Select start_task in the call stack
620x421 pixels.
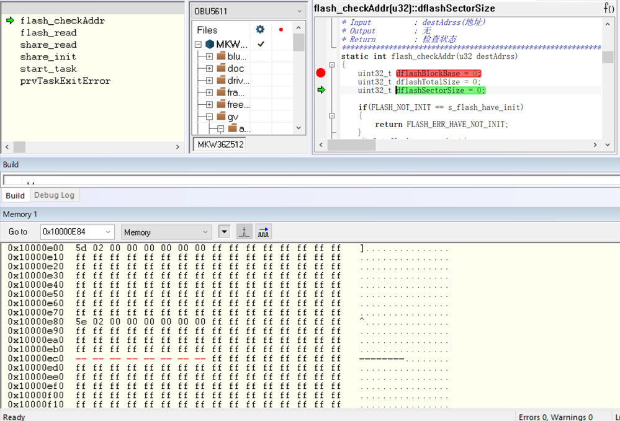tap(48, 69)
